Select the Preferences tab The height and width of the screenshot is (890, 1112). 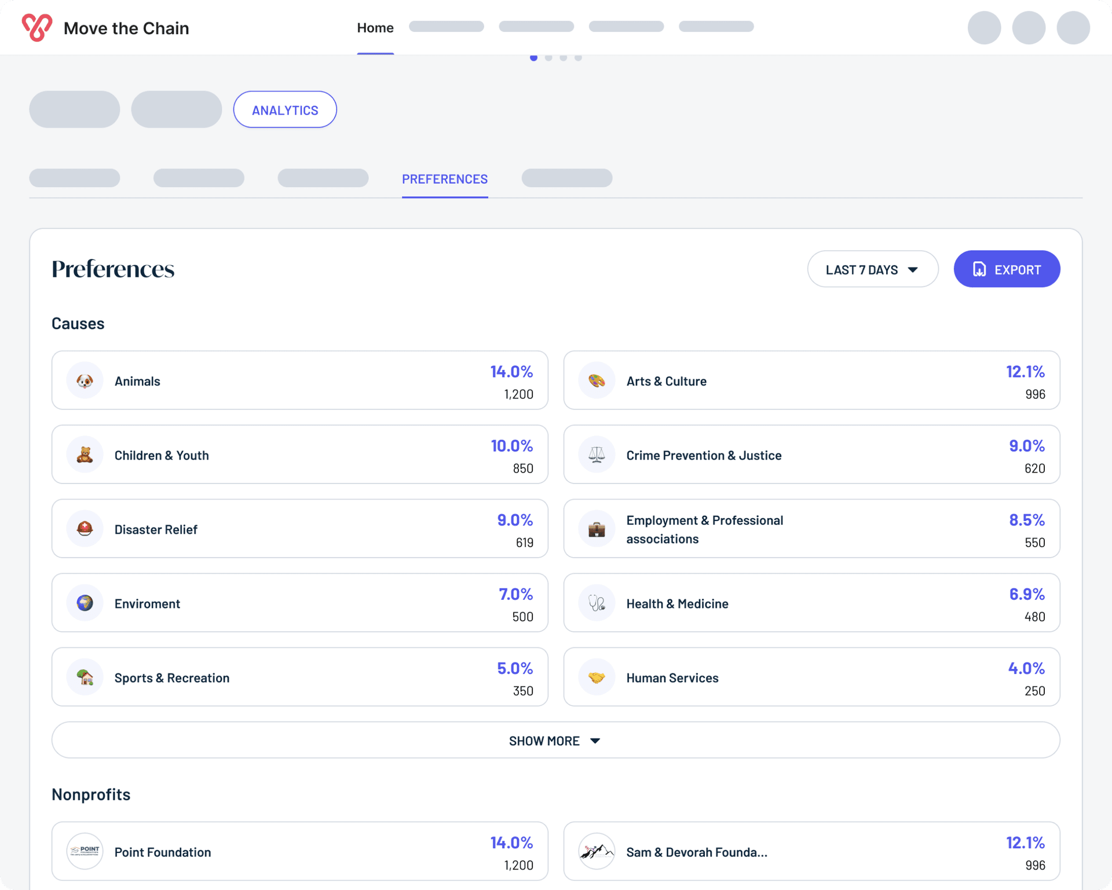click(445, 179)
